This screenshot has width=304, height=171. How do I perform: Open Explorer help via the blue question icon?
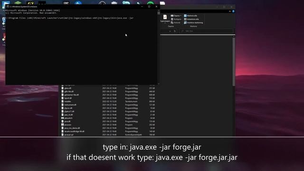coord(233,11)
